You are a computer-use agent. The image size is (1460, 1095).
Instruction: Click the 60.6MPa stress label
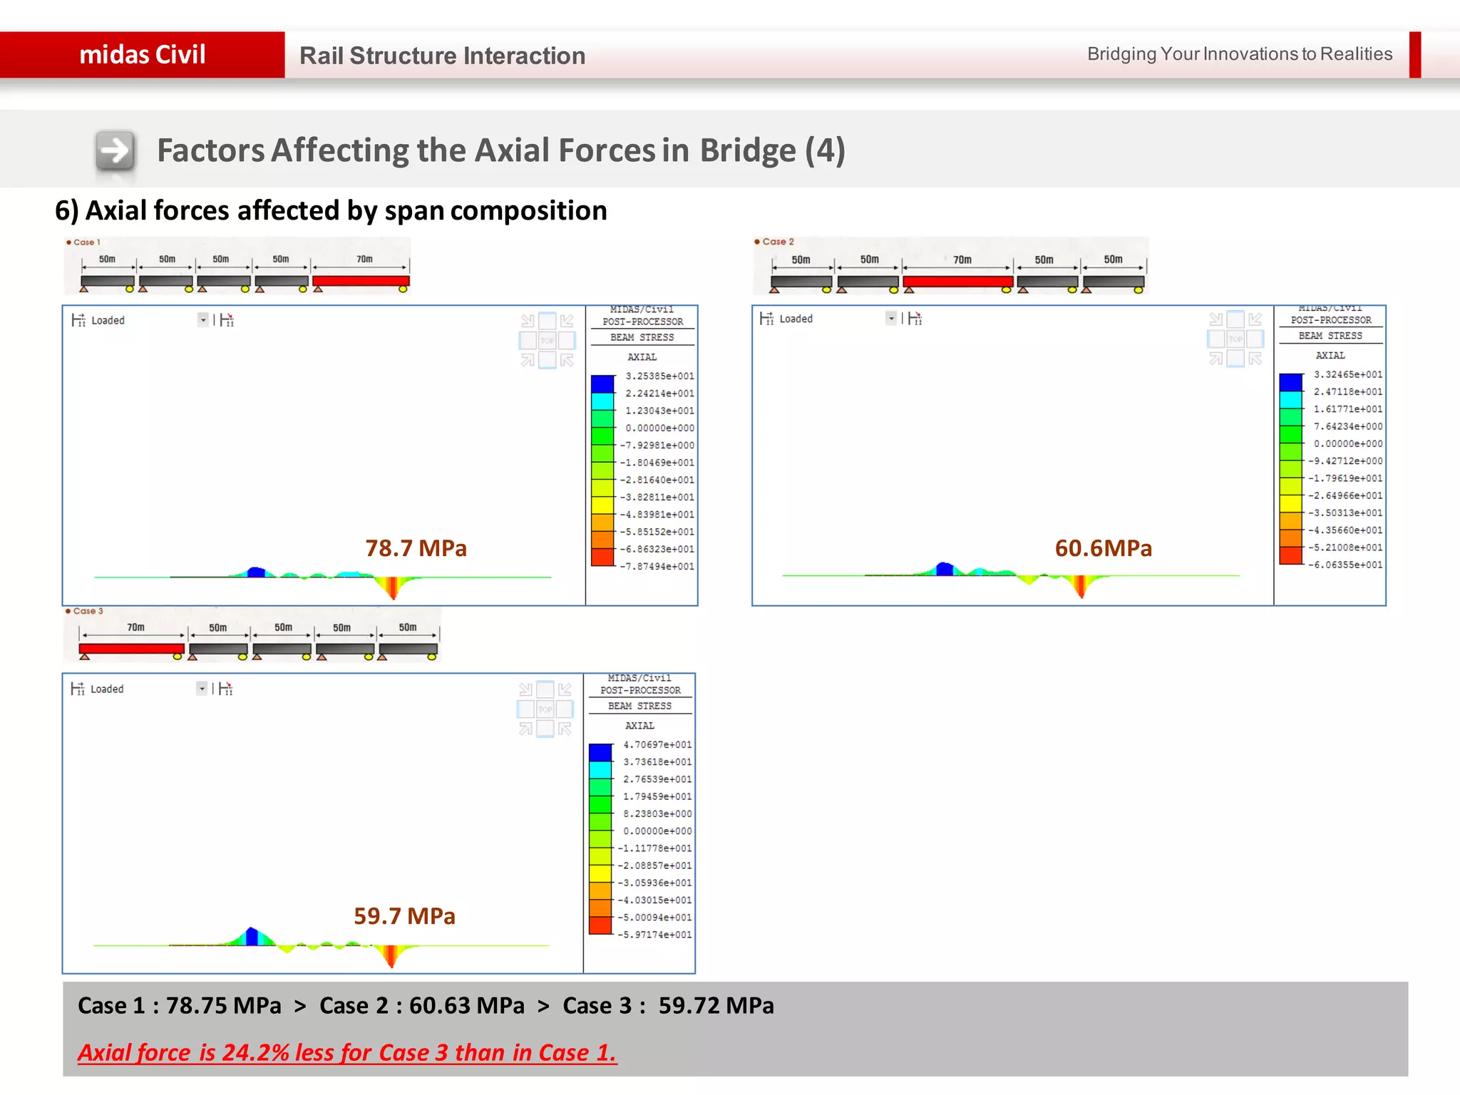click(1104, 548)
